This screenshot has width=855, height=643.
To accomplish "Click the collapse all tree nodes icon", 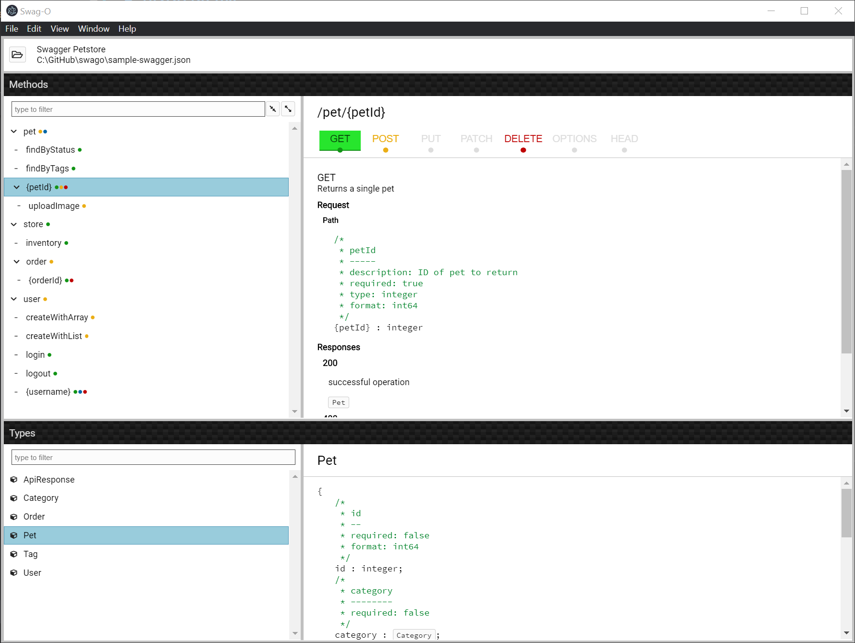I will (x=273, y=109).
